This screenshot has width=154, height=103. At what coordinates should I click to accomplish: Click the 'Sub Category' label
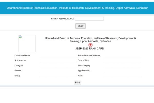click(x=84, y=66)
